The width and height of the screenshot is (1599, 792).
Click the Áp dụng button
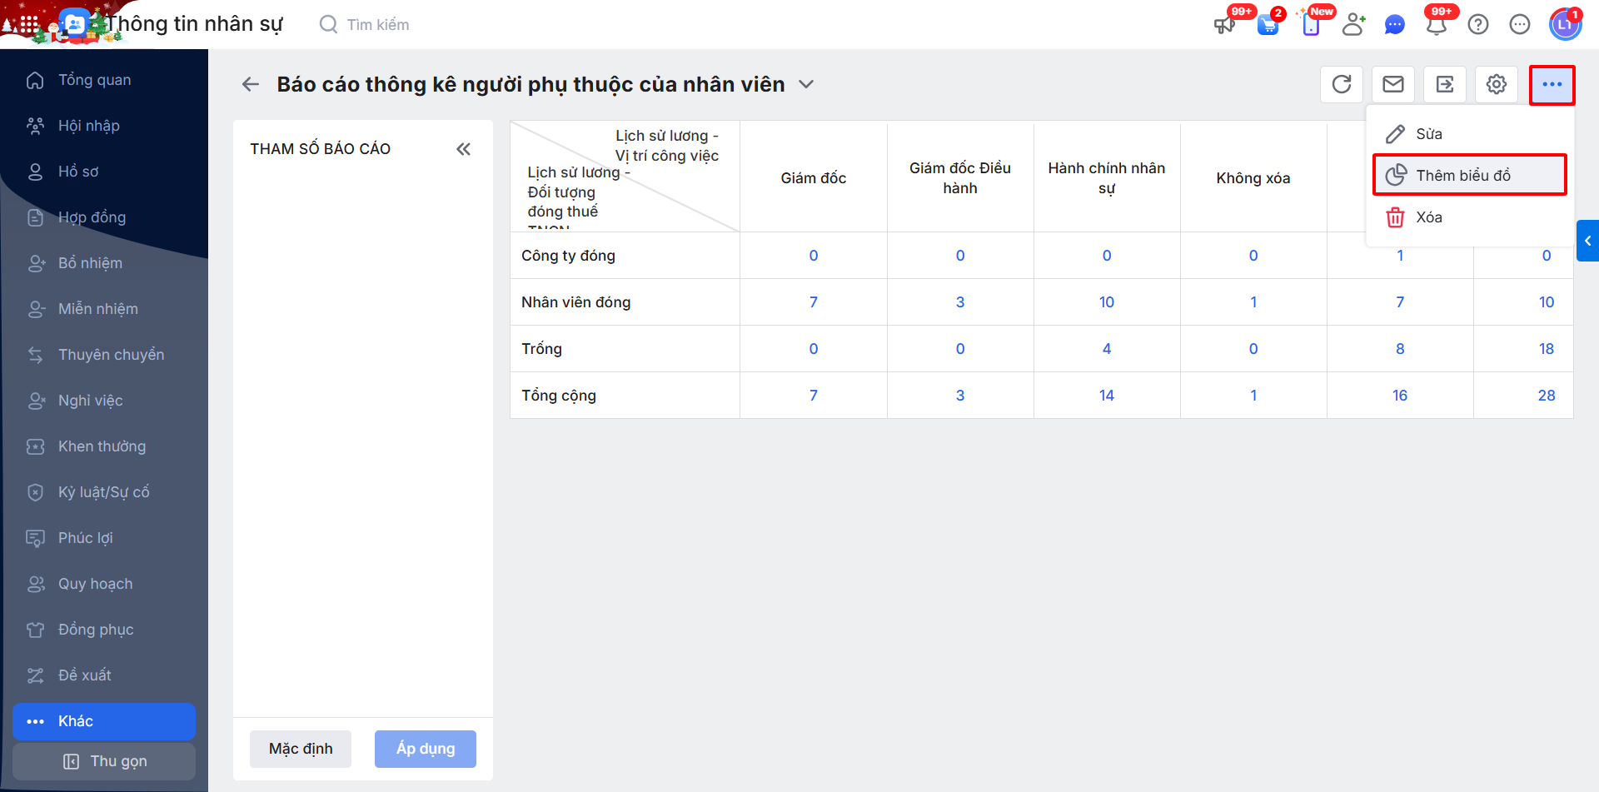coord(426,749)
